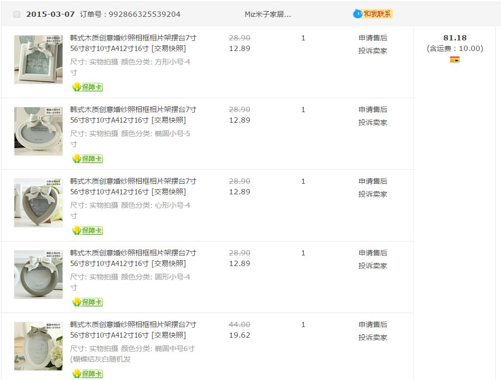Click guarantee card badge of round frame item
The height and width of the screenshot is (380, 501).
(88, 302)
